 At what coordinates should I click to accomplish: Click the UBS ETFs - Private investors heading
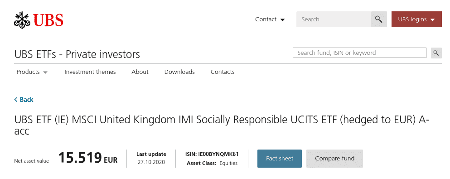[x=77, y=54]
